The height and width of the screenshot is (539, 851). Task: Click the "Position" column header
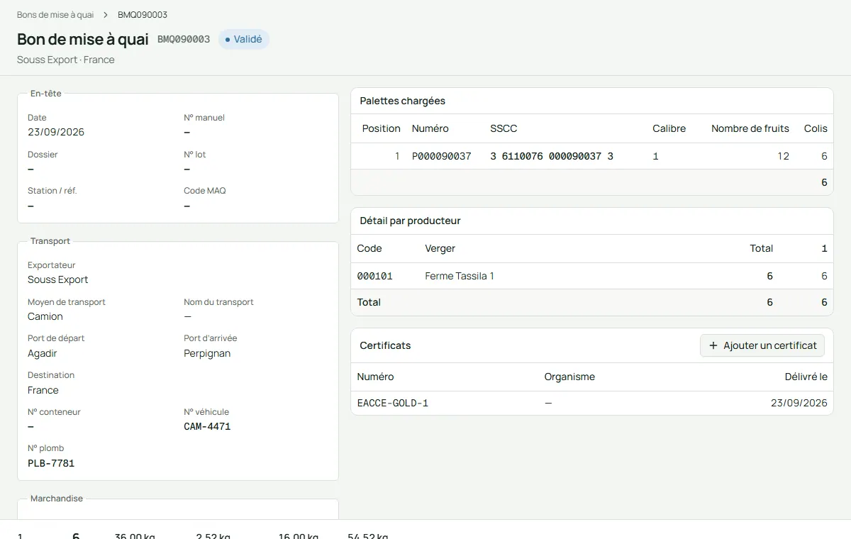point(382,128)
